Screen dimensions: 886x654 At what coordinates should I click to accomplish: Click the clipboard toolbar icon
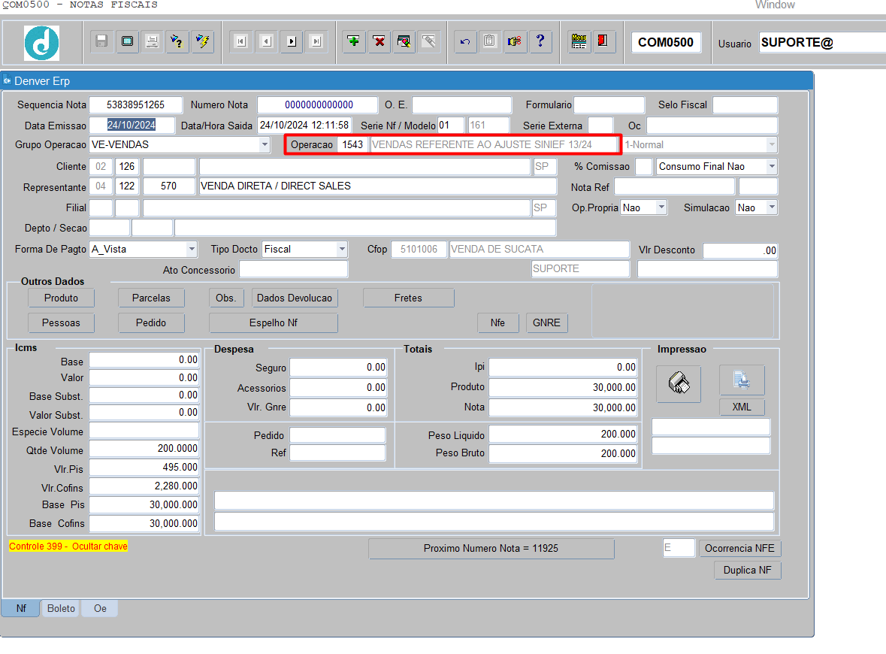pos(490,41)
